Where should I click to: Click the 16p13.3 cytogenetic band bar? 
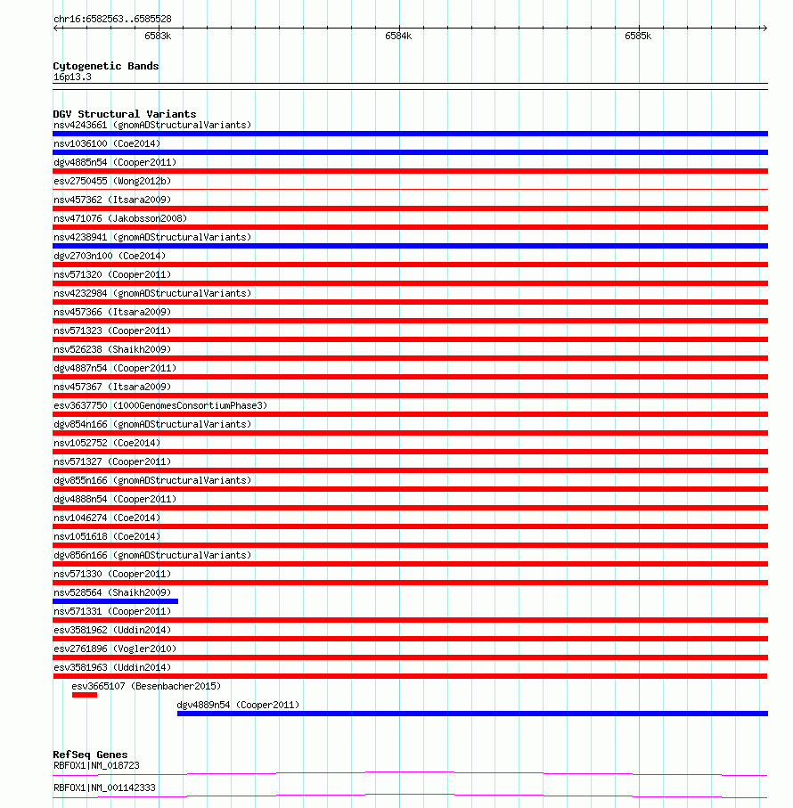pos(410,86)
